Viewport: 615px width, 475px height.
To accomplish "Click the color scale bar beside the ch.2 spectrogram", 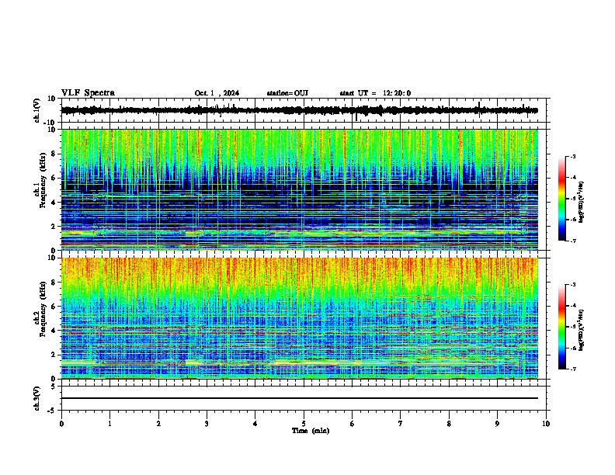I will [x=561, y=327].
